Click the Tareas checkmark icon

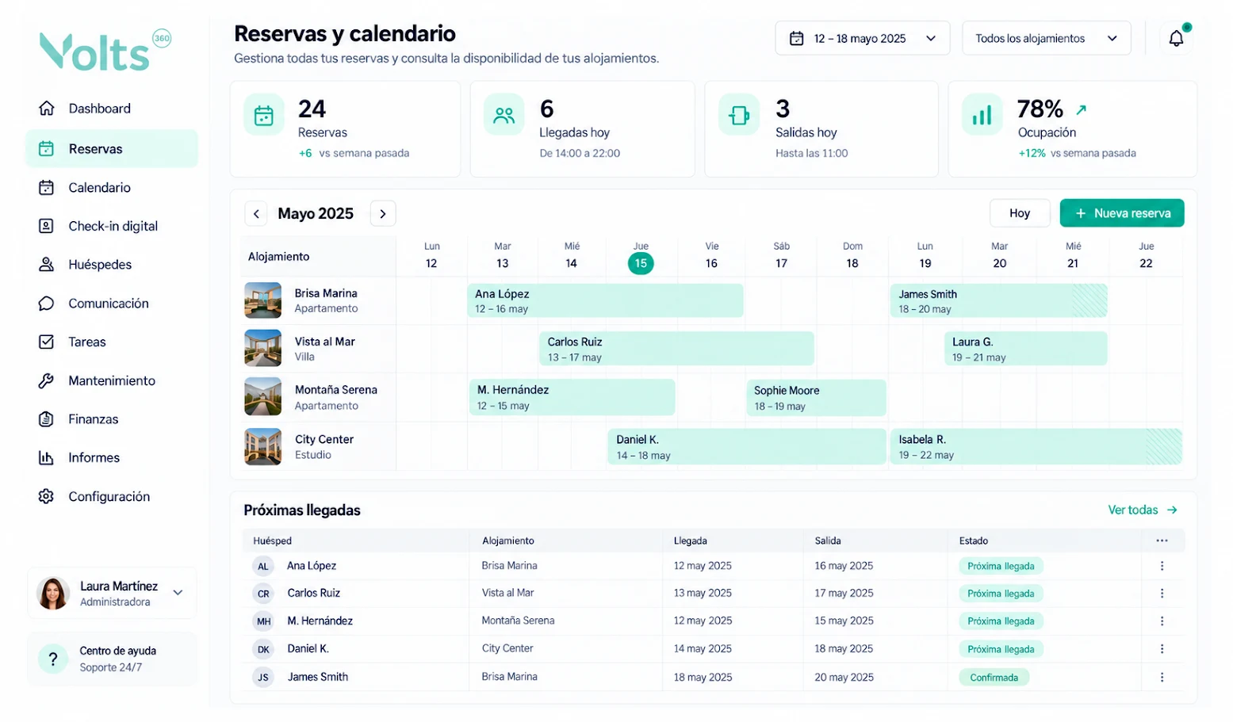pos(47,342)
